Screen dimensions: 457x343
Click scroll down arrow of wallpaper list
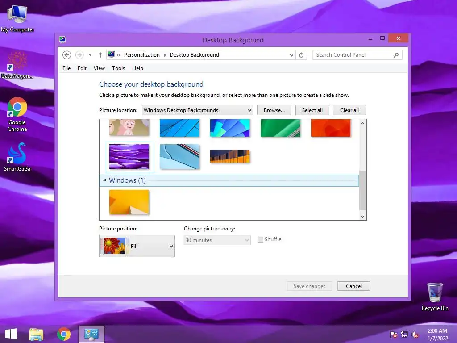(362, 217)
